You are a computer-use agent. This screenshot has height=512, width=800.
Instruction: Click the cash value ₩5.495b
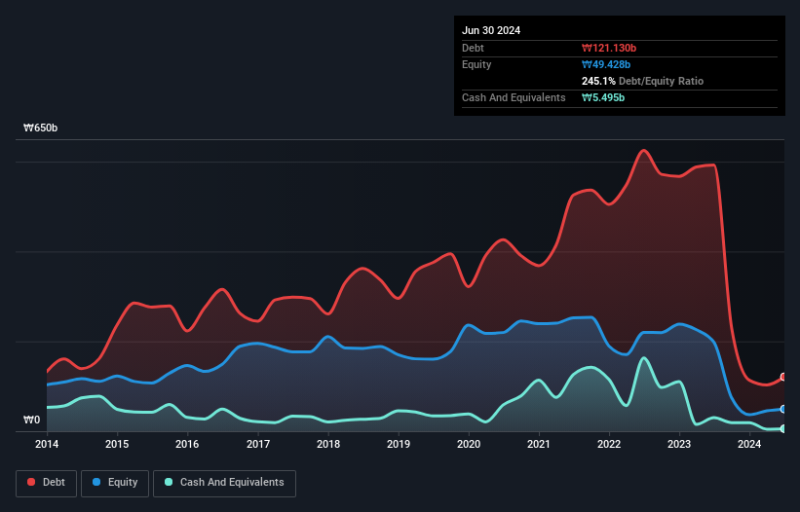pyautogui.click(x=603, y=97)
